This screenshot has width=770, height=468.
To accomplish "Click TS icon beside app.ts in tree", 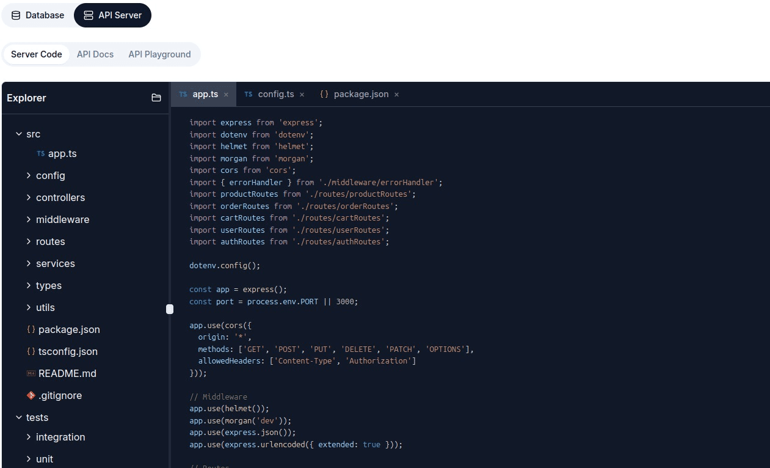I will pos(40,154).
